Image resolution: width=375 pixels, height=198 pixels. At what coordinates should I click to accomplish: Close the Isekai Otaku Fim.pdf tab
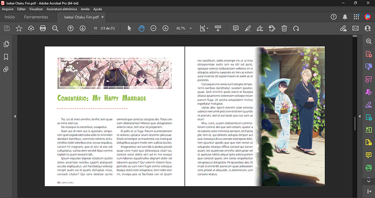102,17
